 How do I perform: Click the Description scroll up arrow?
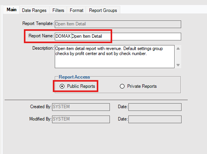tap(178, 49)
